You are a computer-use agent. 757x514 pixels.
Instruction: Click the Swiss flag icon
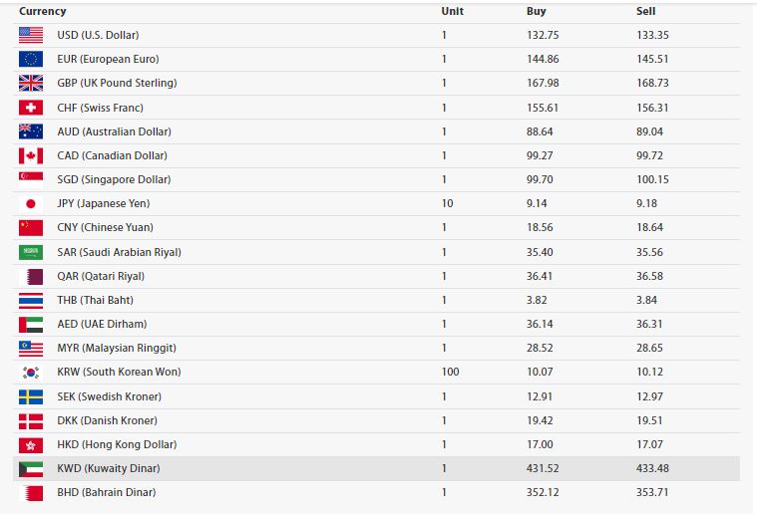30,108
